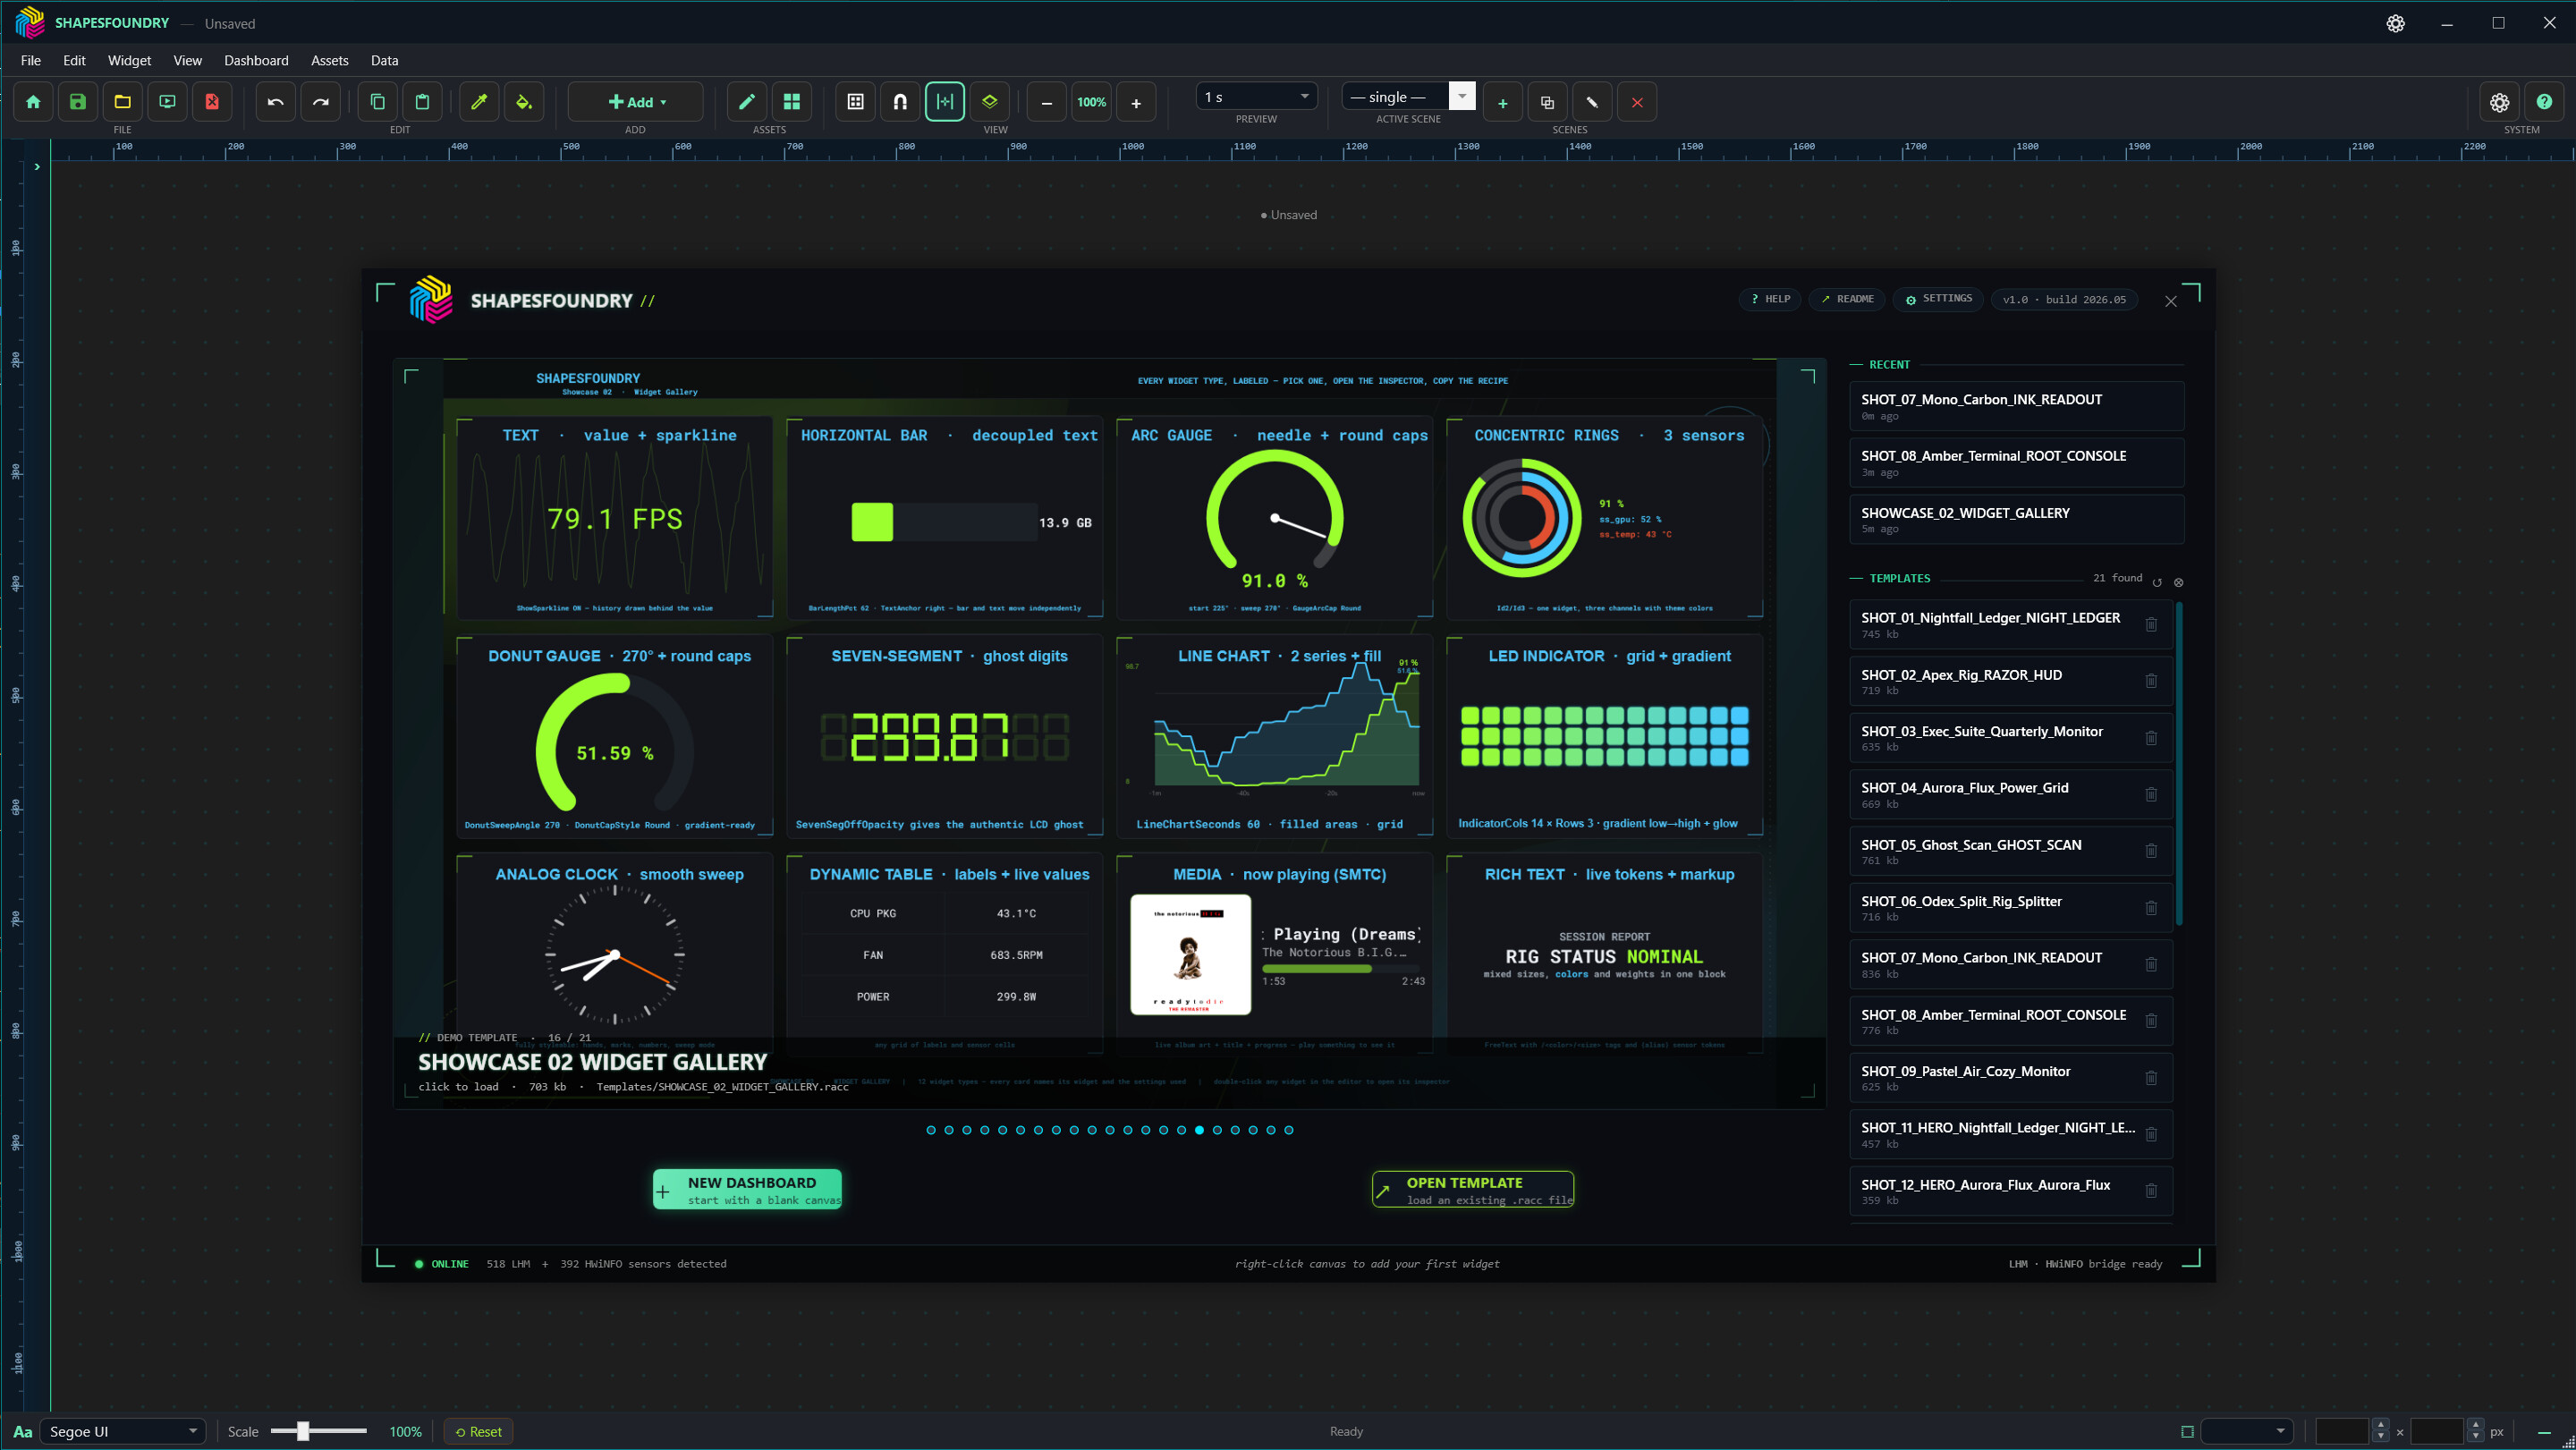Close the welcome dialog
Viewport: 2576px width, 1450px height.
coord(2171,301)
